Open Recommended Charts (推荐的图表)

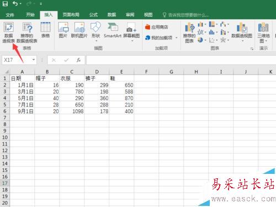189,33
